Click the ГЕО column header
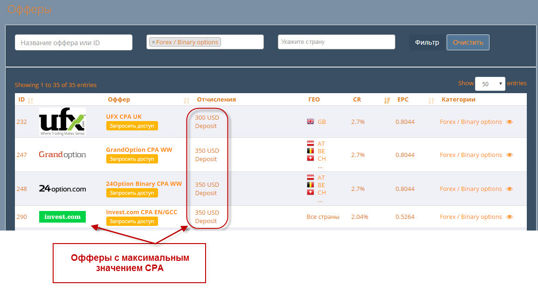This screenshot has height=292, width=538. point(314,99)
